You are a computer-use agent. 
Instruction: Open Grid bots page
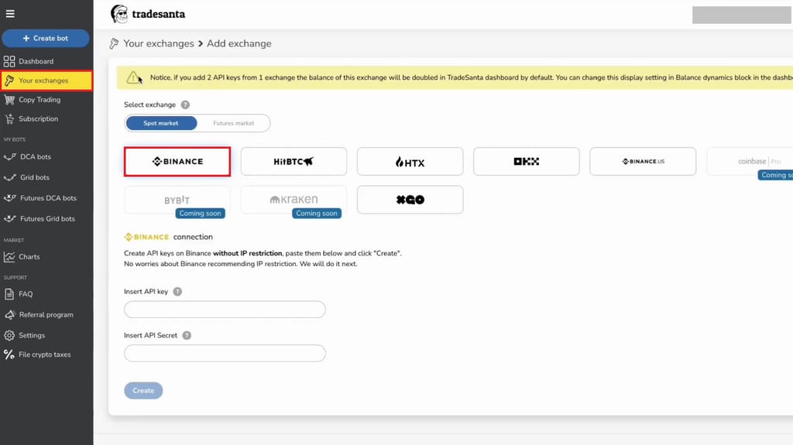tap(35, 177)
